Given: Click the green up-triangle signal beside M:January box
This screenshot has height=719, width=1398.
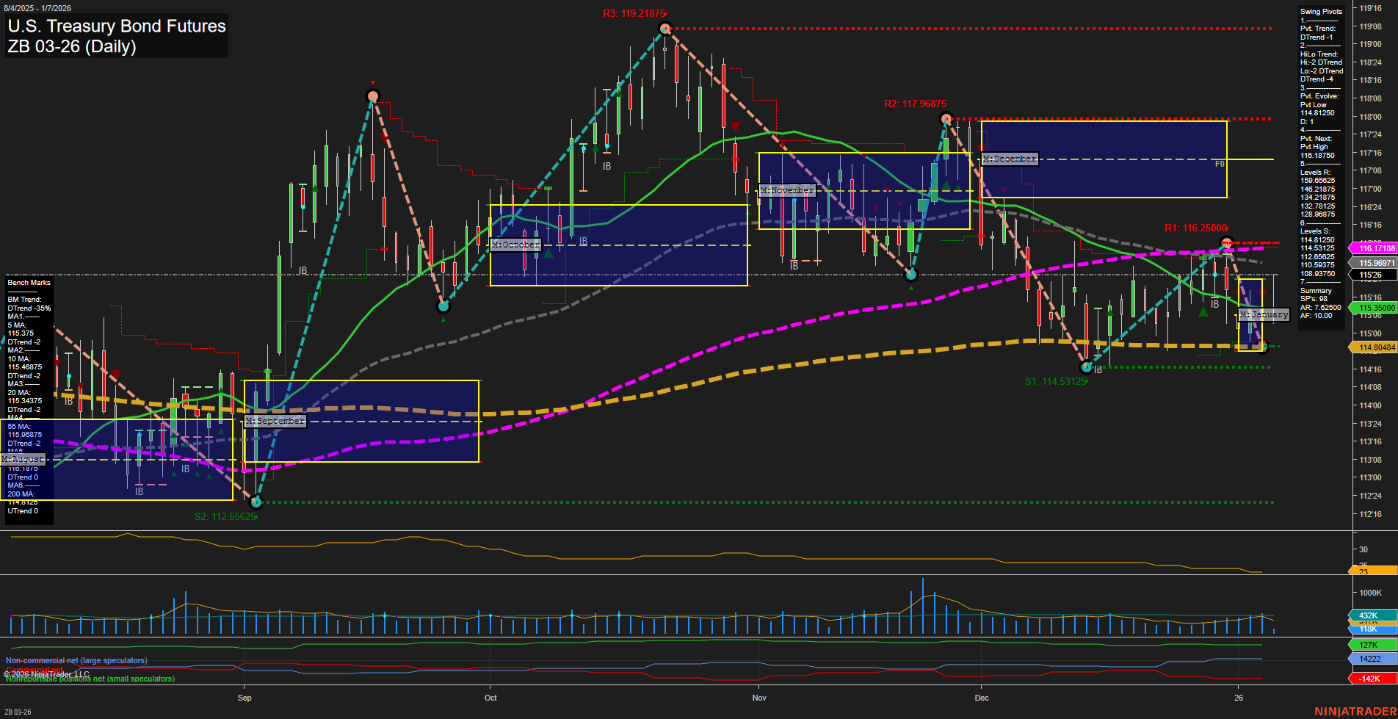Looking at the screenshot, I should (x=1202, y=311).
